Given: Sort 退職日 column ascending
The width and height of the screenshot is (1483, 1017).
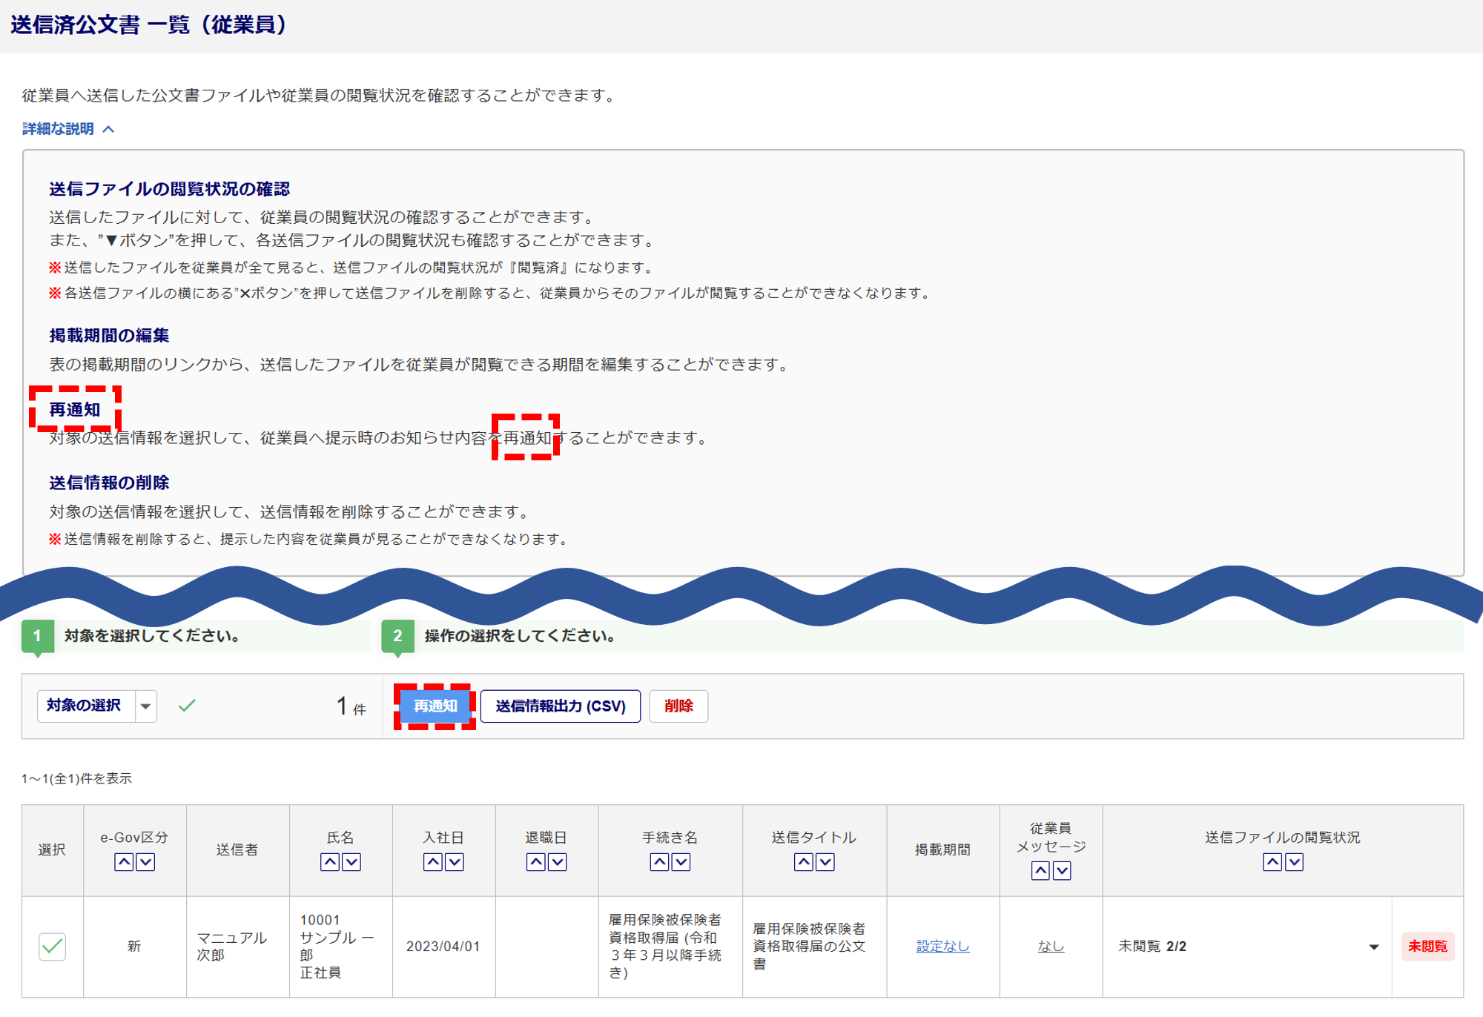Looking at the screenshot, I should (535, 862).
